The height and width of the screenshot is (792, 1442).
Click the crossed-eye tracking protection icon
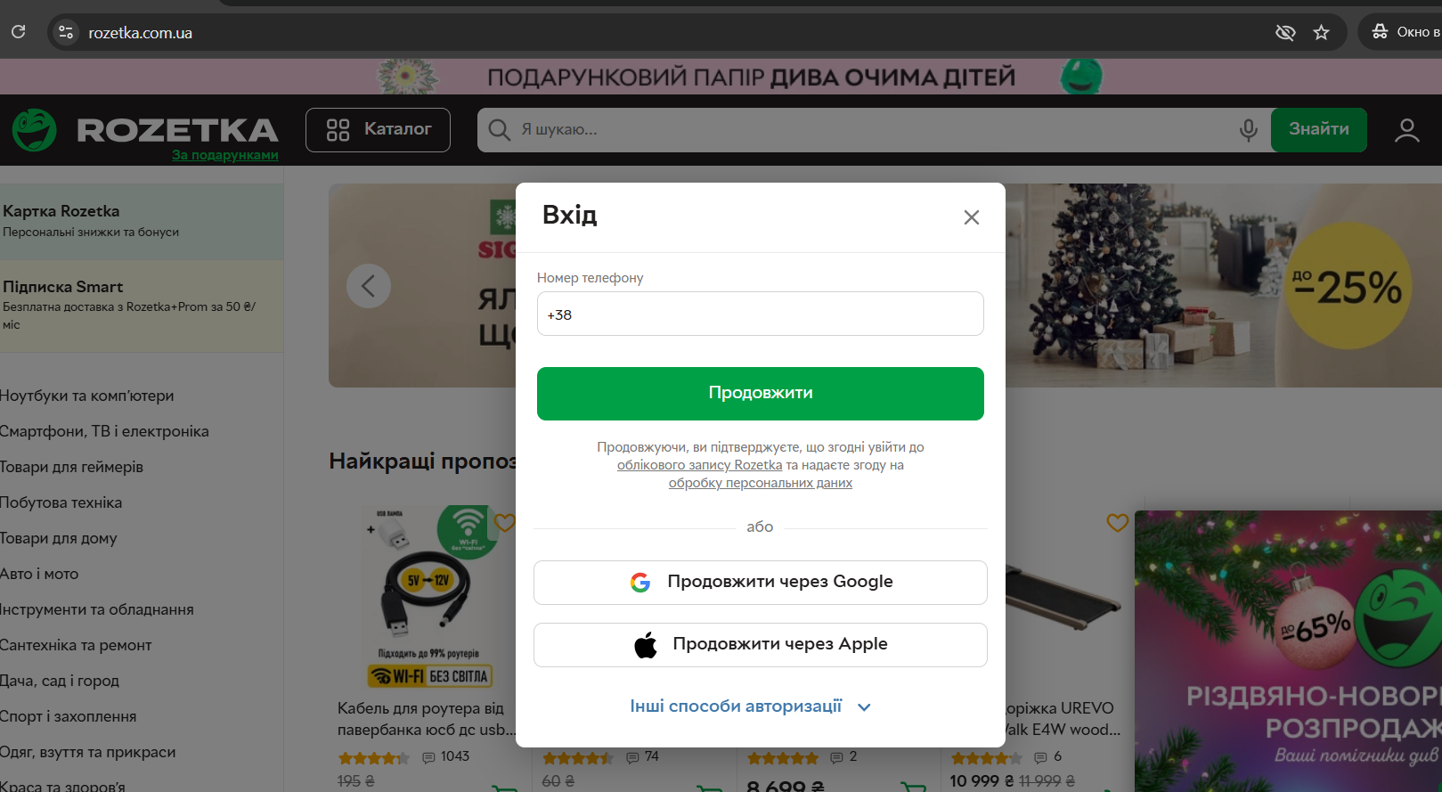(1284, 33)
